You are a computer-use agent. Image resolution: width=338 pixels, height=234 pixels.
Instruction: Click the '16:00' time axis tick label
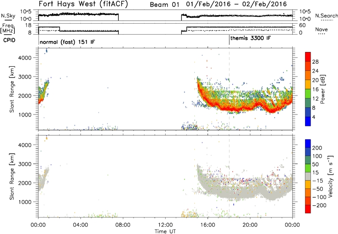(207, 225)
